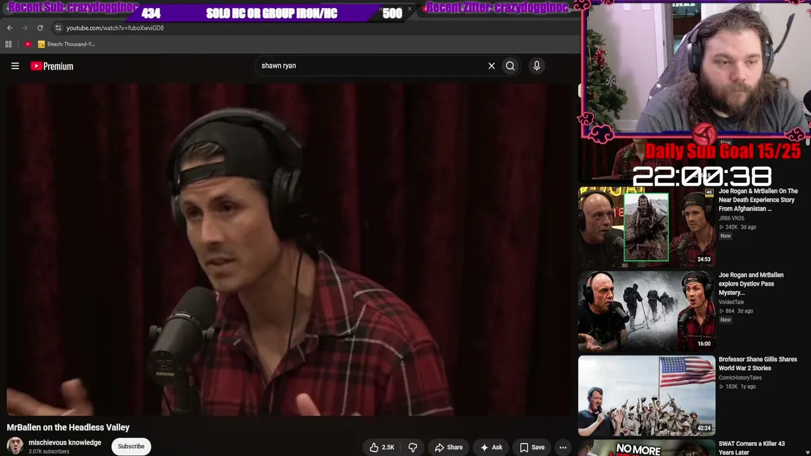The image size is (811, 456).
Task: Save the video to a playlist
Action: [x=532, y=447]
